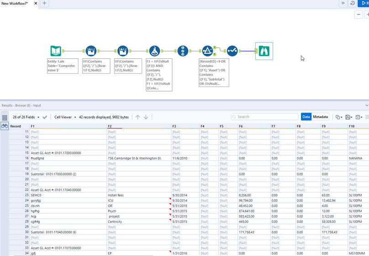Open a new workflow tab with plus
The height and width of the screenshot is (256, 369).
click(44, 3)
